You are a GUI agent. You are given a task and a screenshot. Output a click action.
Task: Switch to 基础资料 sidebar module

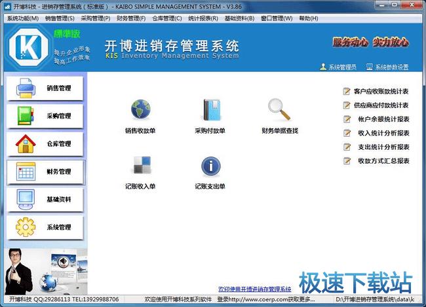click(45, 199)
